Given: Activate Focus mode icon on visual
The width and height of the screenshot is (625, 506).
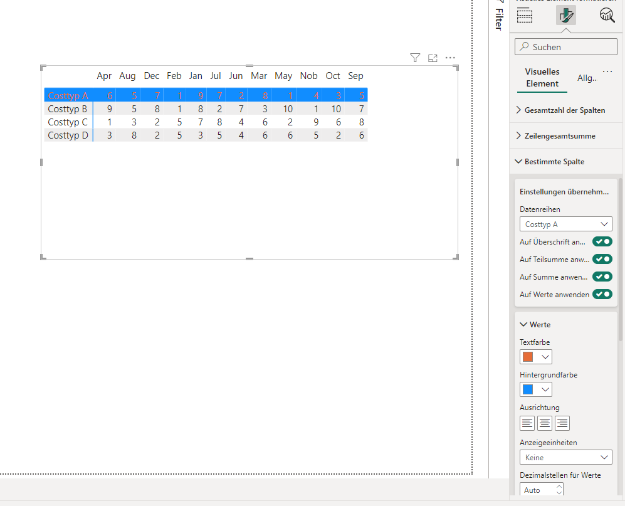Looking at the screenshot, I should tap(433, 58).
